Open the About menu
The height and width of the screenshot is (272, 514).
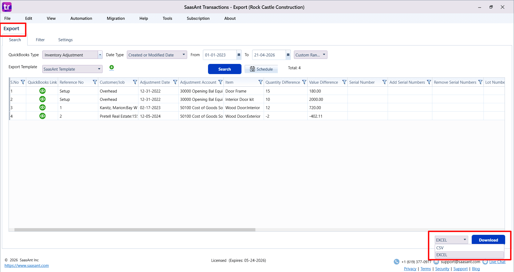click(230, 18)
